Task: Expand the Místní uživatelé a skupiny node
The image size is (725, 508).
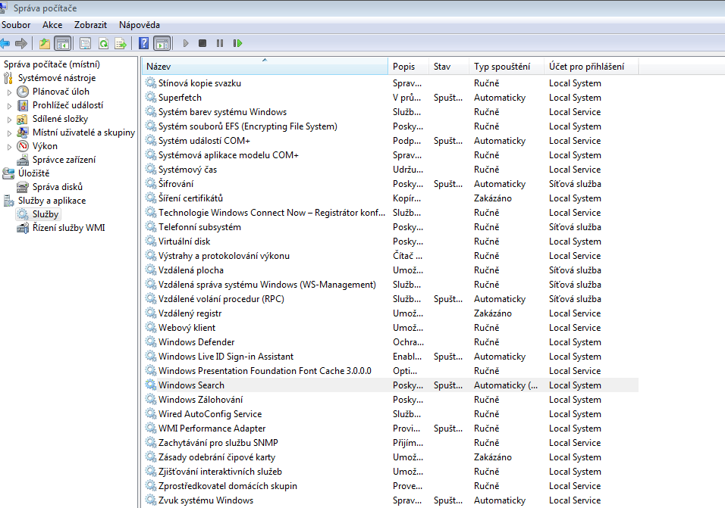Action: 10,133
